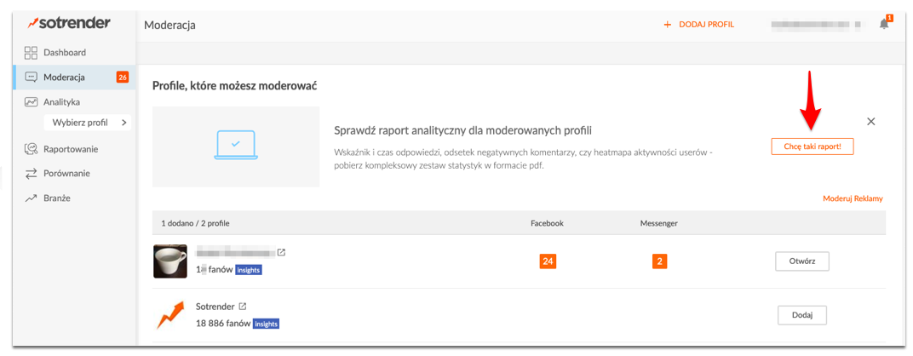The height and width of the screenshot is (356, 913).
Task: Click the Facebook count badge 24
Action: [x=548, y=261]
